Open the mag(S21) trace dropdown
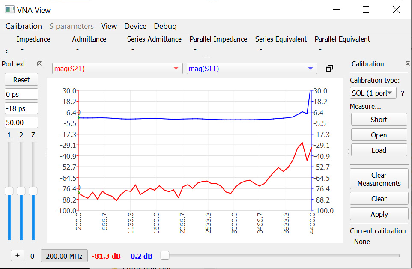 point(117,69)
